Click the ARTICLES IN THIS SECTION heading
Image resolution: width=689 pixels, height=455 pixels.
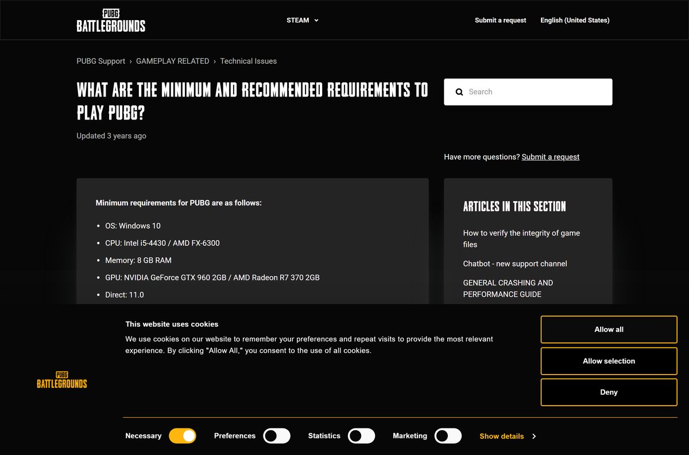click(x=514, y=206)
